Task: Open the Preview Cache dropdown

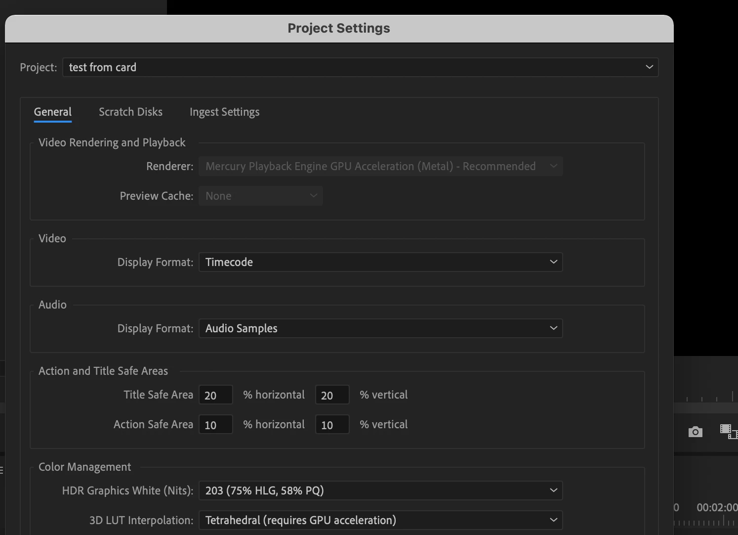Action: tap(261, 196)
